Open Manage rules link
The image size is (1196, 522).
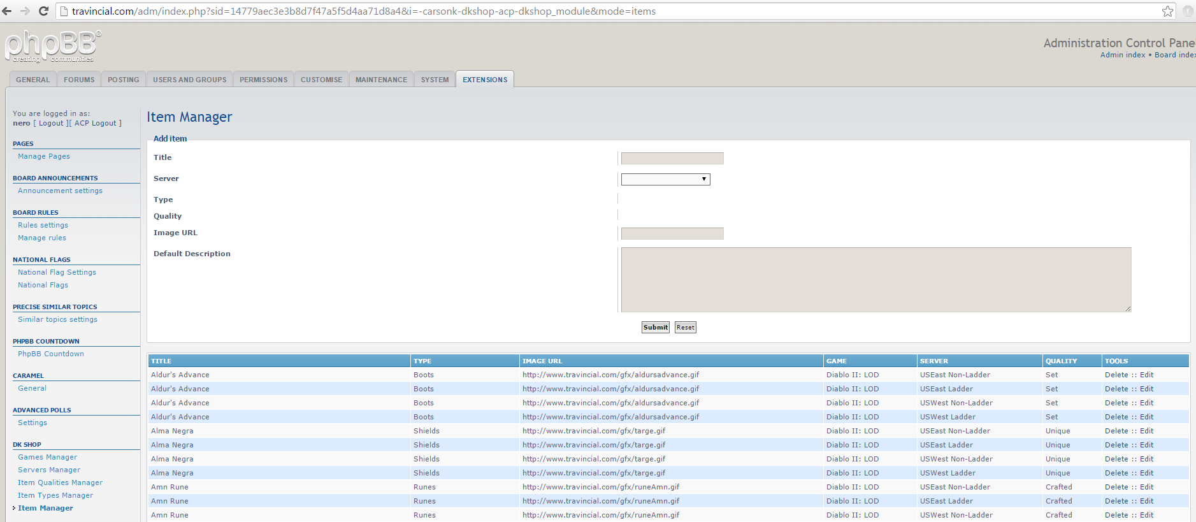[42, 238]
